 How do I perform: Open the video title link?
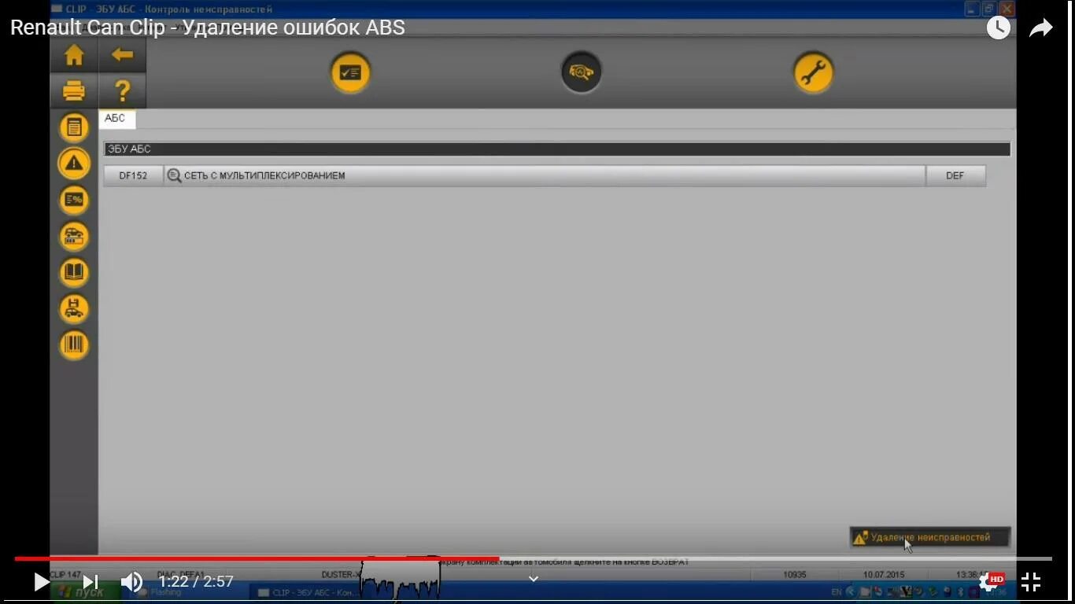coord(208,28)
